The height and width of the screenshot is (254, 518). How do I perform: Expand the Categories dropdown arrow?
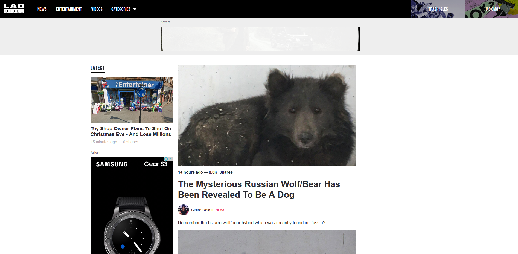[x=135, y=9]
